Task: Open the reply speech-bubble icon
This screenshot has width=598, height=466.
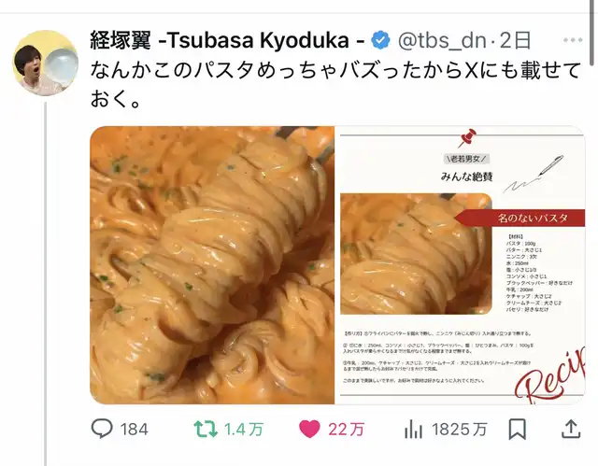Action: pos(102,429)
